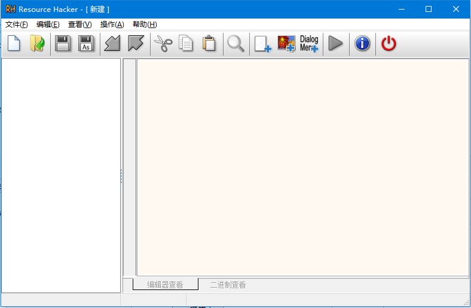Switch to the 二进制查看 tab
Screen dimensions: 471x308
click(228, 284)
